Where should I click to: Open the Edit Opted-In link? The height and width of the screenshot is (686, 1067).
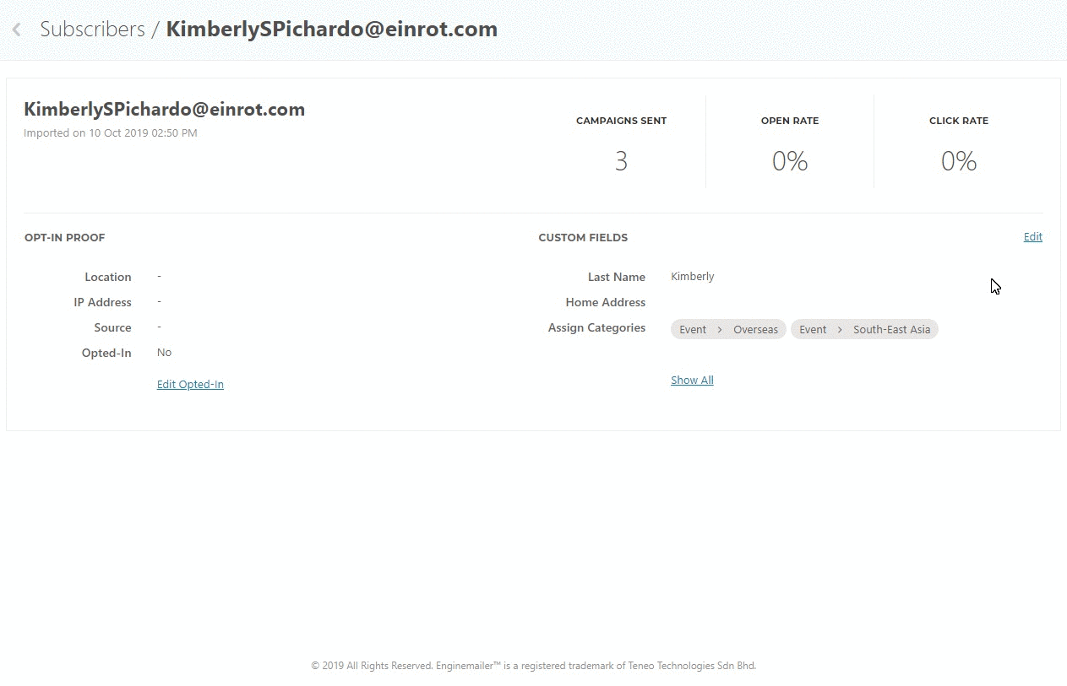tap(190, 385)
